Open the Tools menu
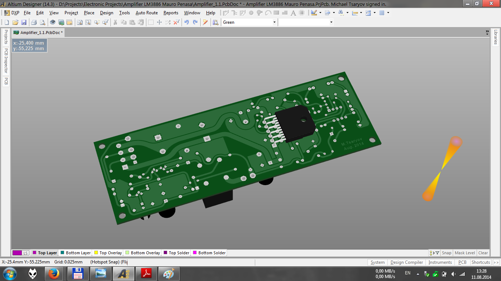The image size is (501, 281). pyautogui.click(x=124, y=13)
